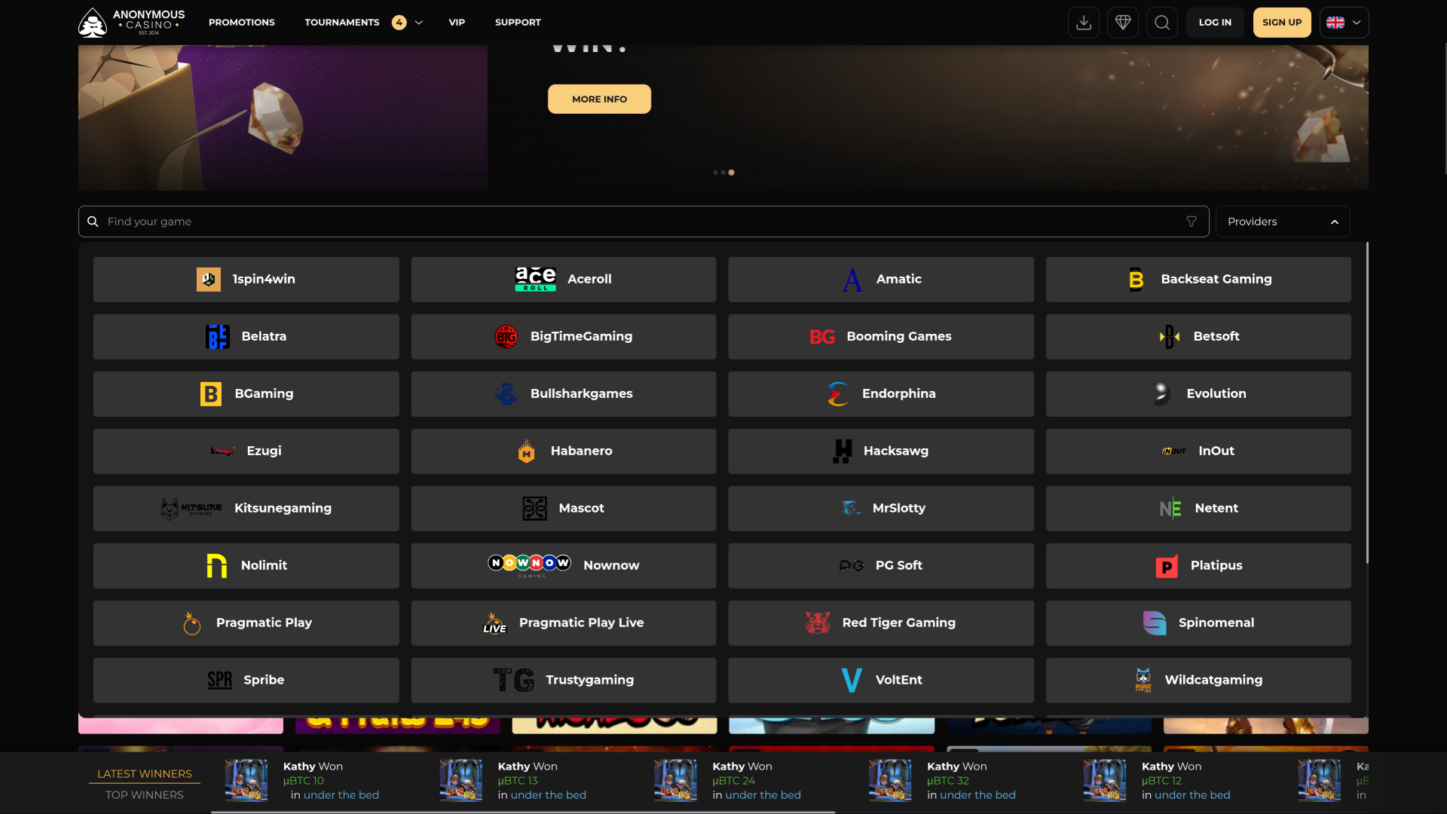Viewport: 1447px width, 814px height.
Task: Select the first banner carousel dot
Action: [x=715, y=173]
